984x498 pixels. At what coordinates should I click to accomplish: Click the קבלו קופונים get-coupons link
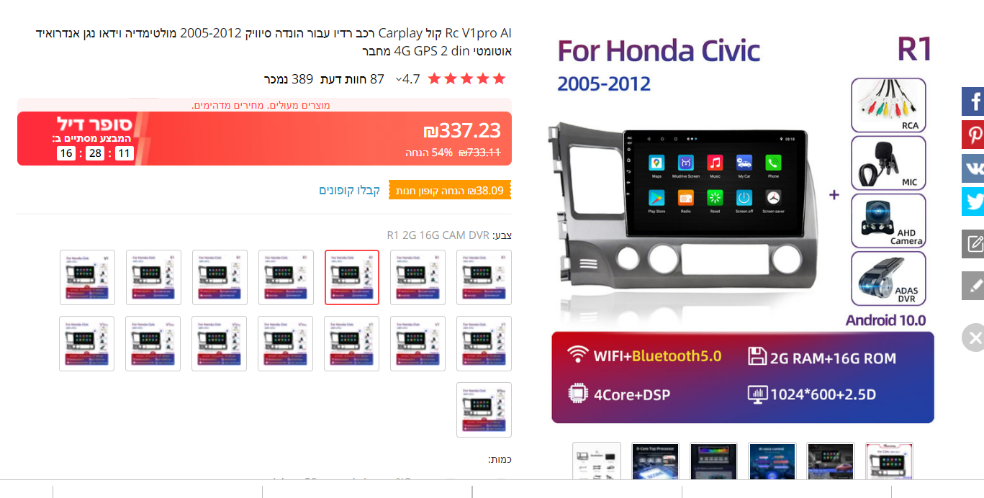350,190
